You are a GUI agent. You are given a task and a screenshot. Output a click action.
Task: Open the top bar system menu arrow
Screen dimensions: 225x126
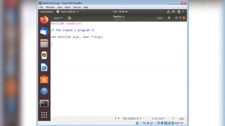point(183,12)
